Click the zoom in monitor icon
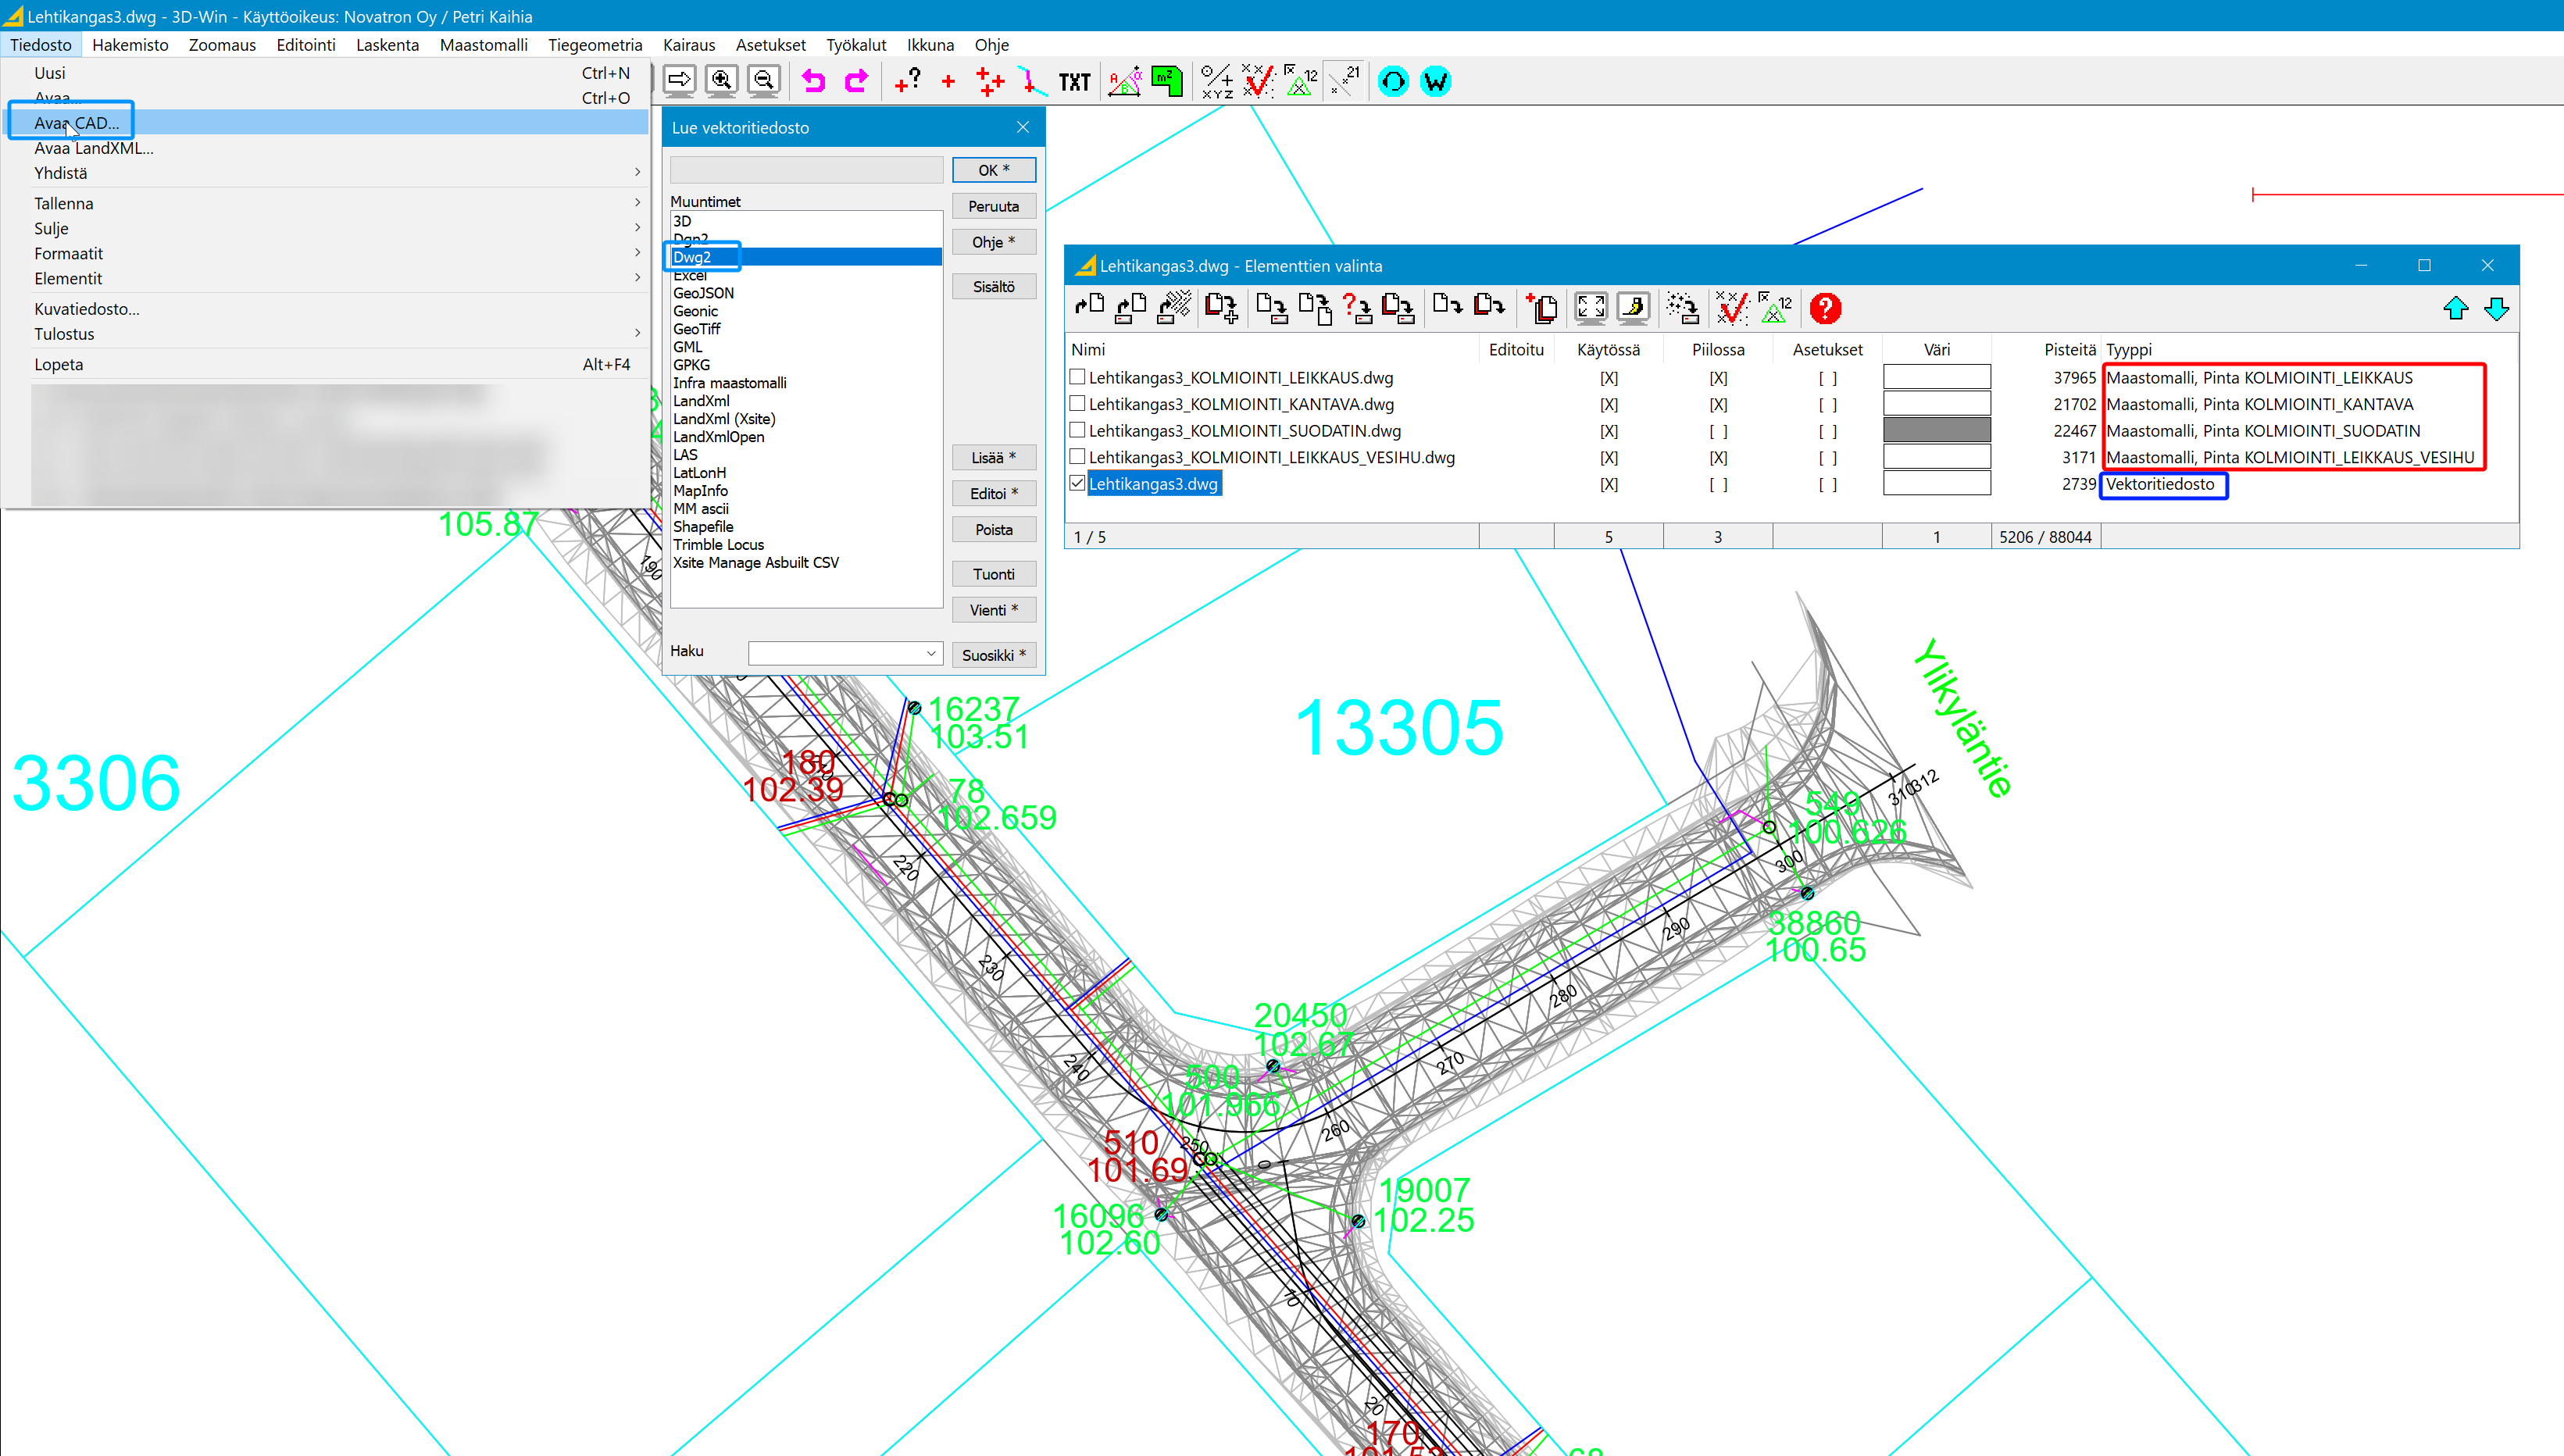The height and width of the screenshot is (1456, 2564). coord(721,81)
